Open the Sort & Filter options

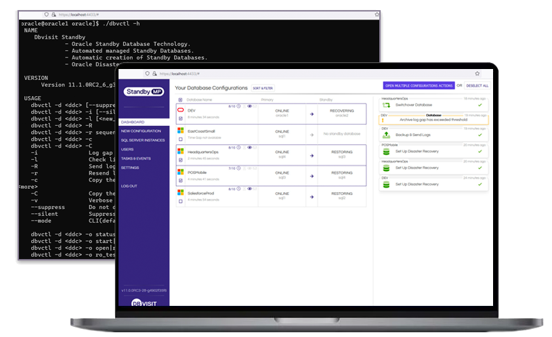[x=263, y=88]
